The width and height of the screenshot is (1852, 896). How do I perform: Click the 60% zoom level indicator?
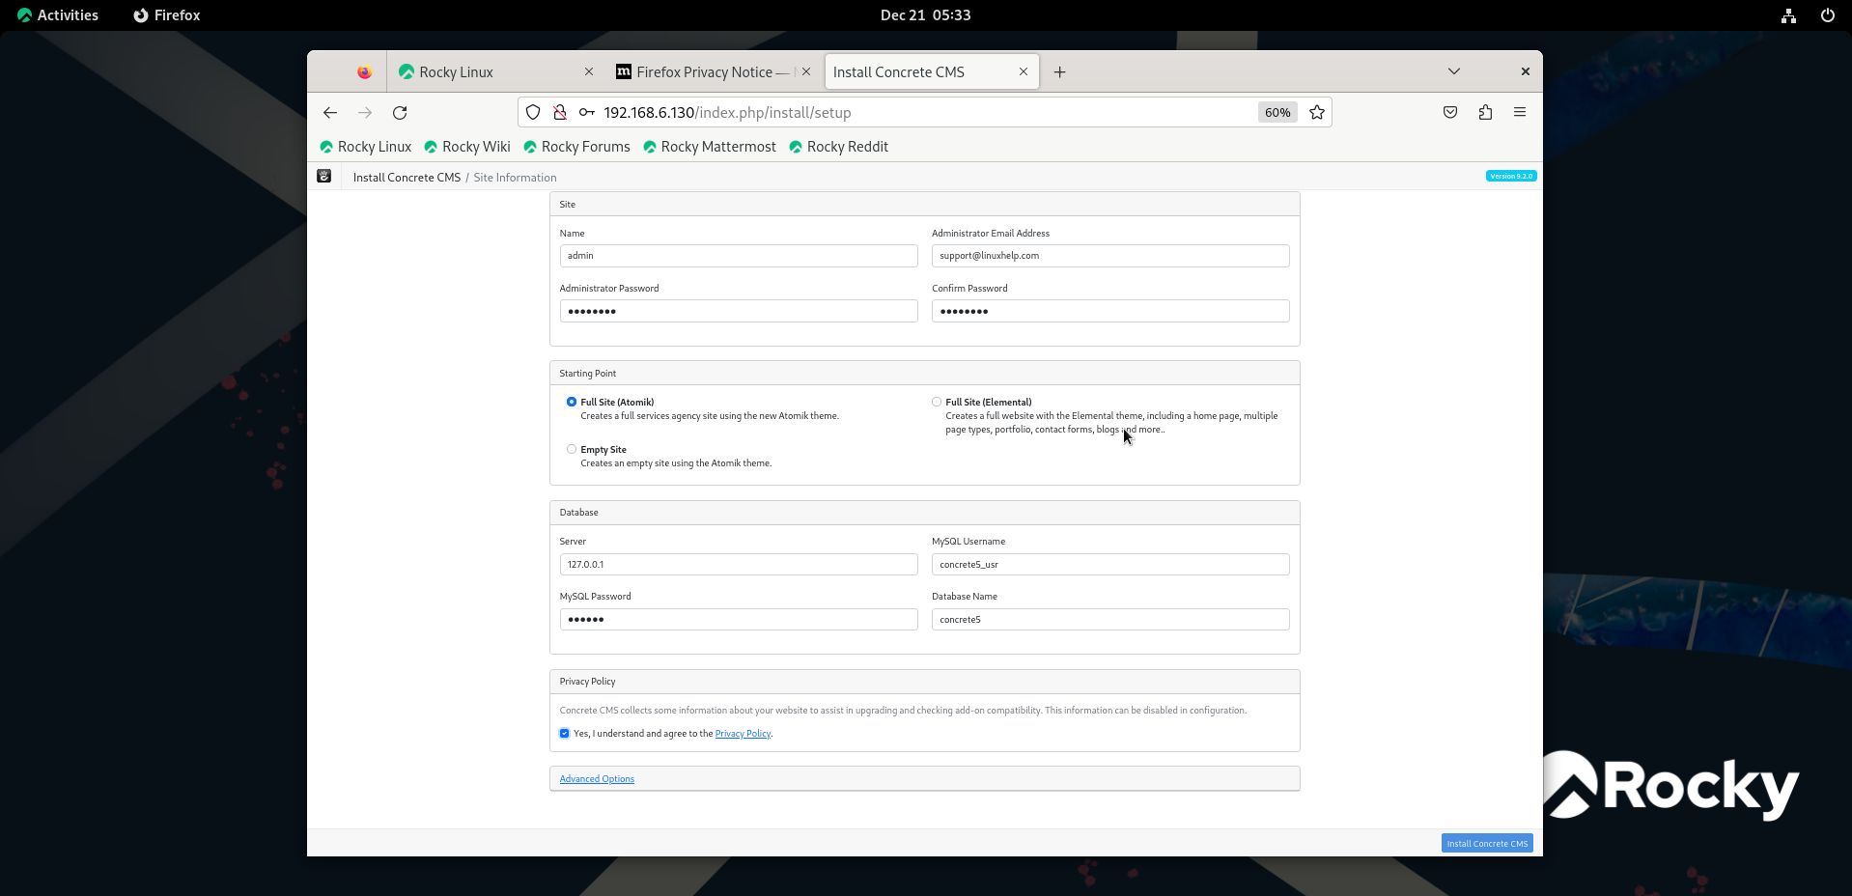[1277, 113]
